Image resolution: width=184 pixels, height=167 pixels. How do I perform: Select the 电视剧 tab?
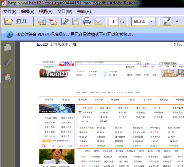66,100
